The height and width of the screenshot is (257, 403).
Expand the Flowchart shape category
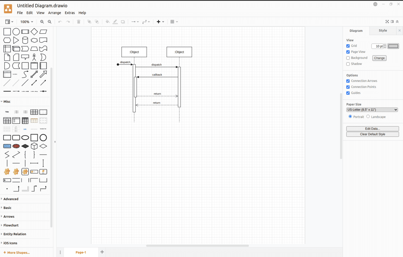coord(11,225)
